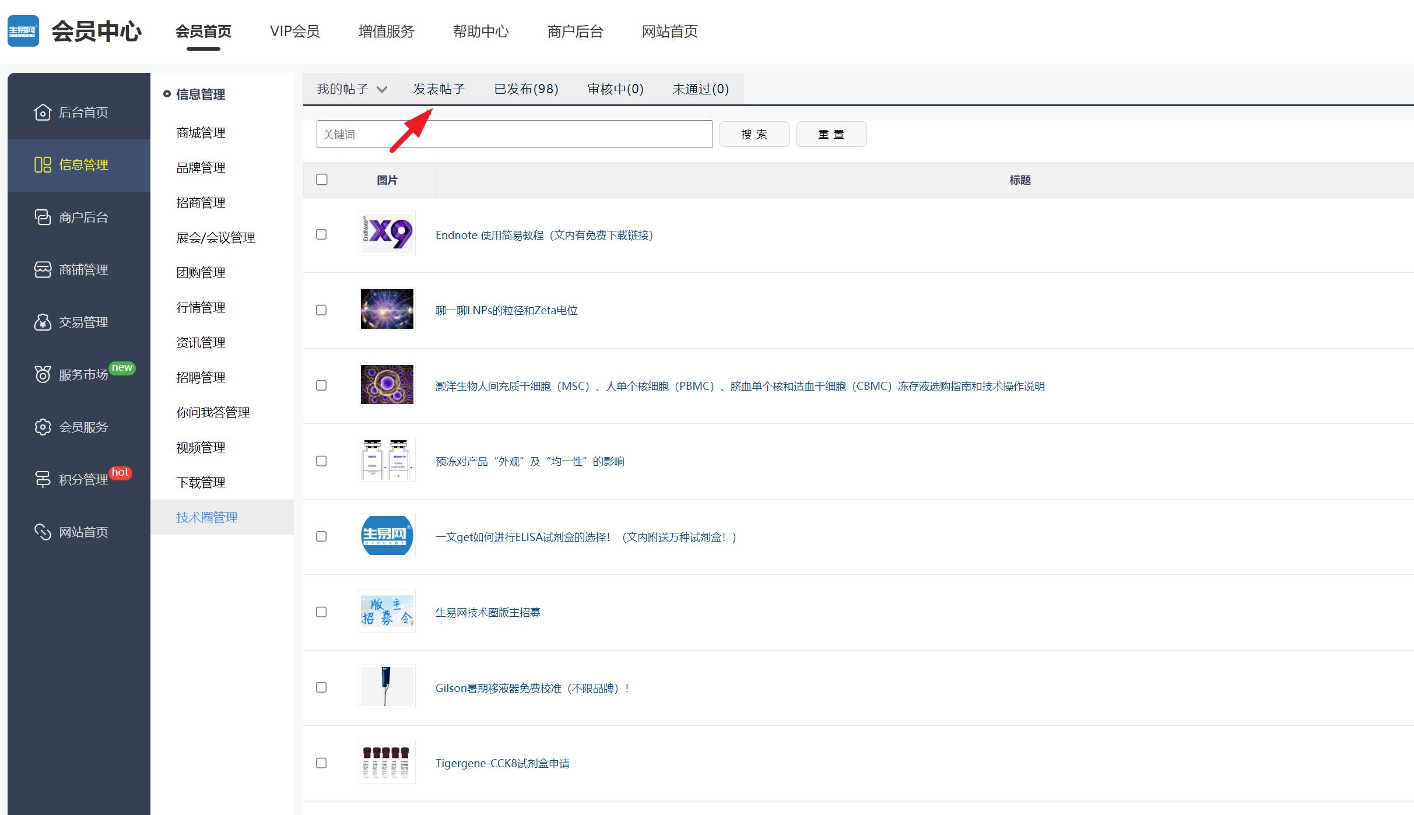This screenshot has height=815, width=1414.
Task: Tick the select-all checkbox in table header
Action: tap(322, 180)
